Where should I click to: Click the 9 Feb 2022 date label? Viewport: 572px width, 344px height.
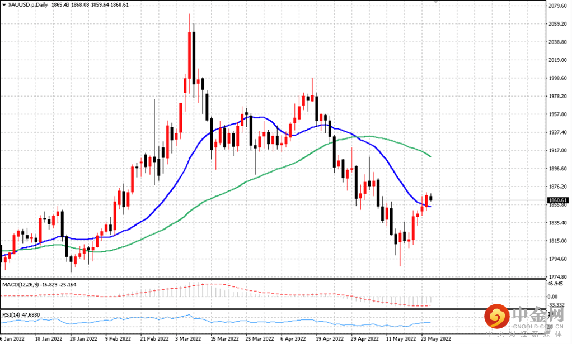(118, 339)
